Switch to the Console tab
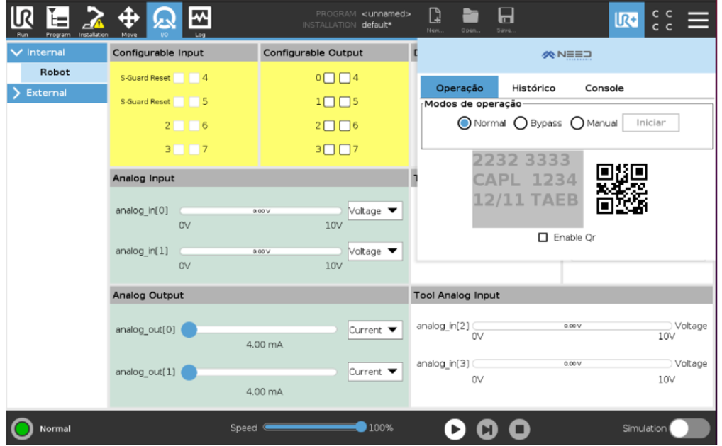722x446 pixels. click(604, 88)
